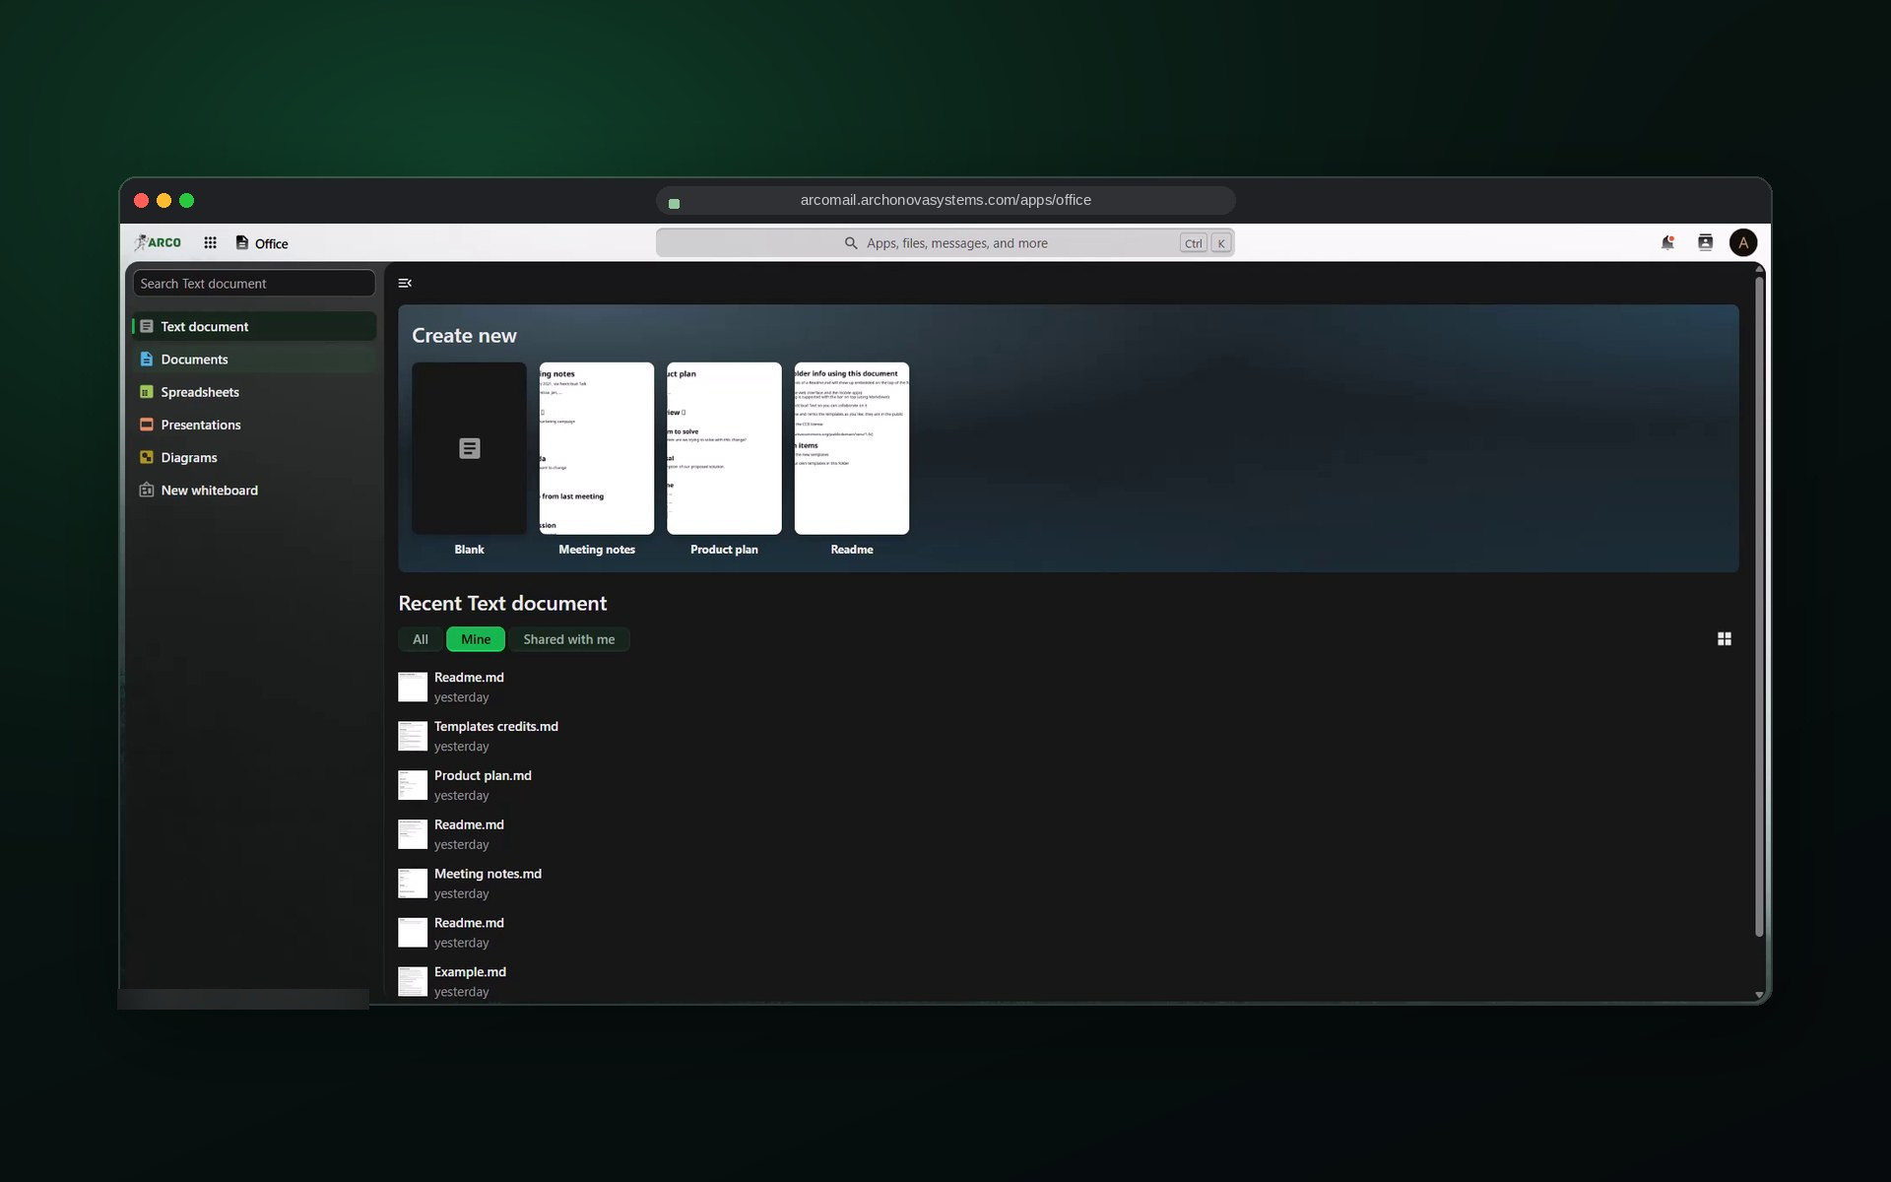Open the Spreadsheets section in the sidebar
This screenshot has height=1182, width=1891.
(254, 392)
